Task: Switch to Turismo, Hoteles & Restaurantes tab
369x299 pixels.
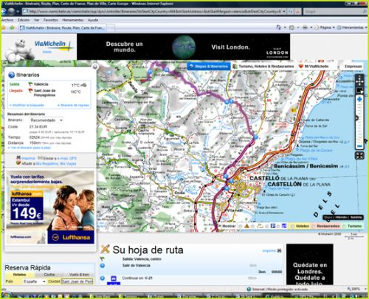Action: (263, 66)
